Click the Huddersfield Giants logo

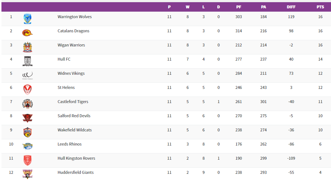point(28,174)
